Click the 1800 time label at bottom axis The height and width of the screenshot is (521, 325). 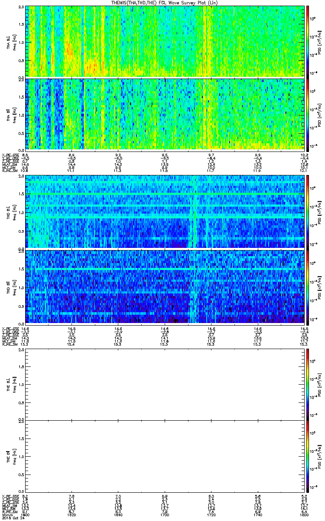pyautogui.click(x=304, y=514)
